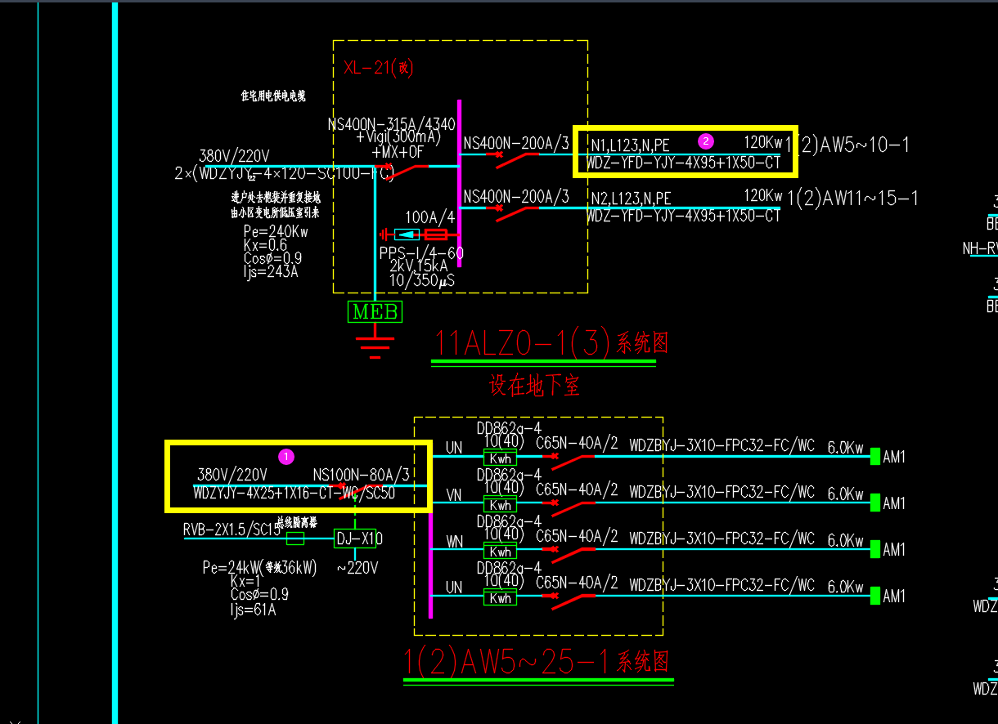Viewport: 998px width, 724px height.
Task: Select the Kx=0.6 coefficient text
Action: pos(265,245)
